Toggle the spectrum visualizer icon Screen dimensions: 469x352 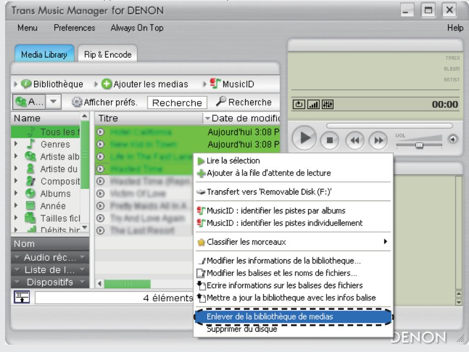tap(313, 104)
